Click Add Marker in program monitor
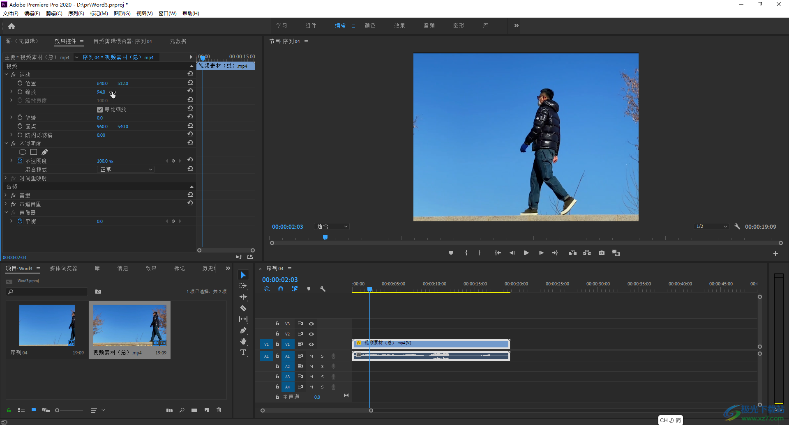Image resolution: width=789 pixels, height=425 pixels. pos(451,253)
